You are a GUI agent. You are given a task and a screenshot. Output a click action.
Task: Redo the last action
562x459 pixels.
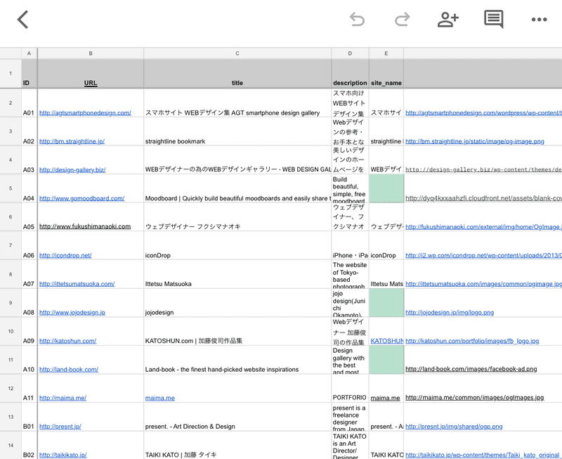click(x=402, y=20)
